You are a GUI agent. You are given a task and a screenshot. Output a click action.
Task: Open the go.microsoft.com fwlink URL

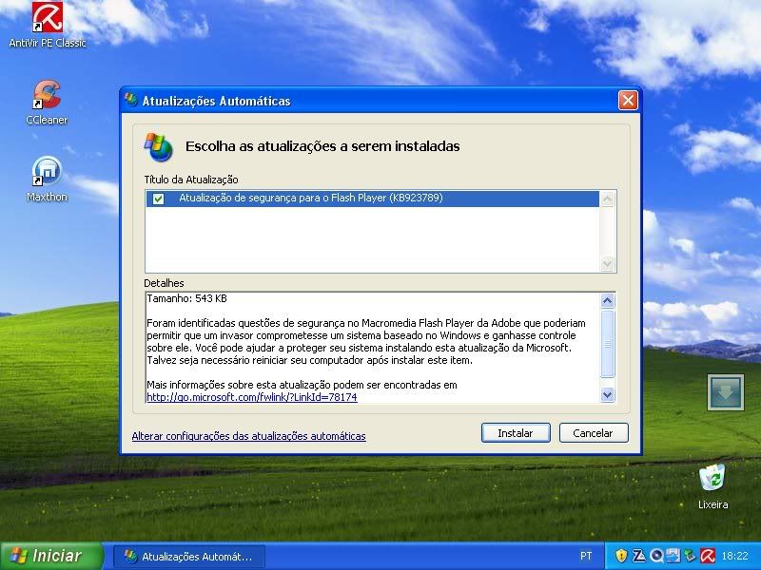click(x=252, y=397)
